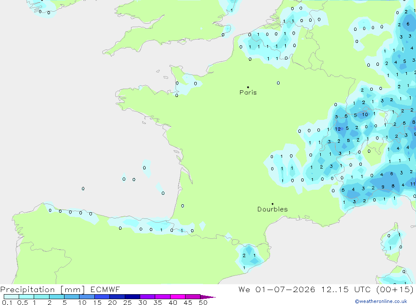Click the 10 mm precipitation value
The image size is (416, 305).
[x=365, y=114]
